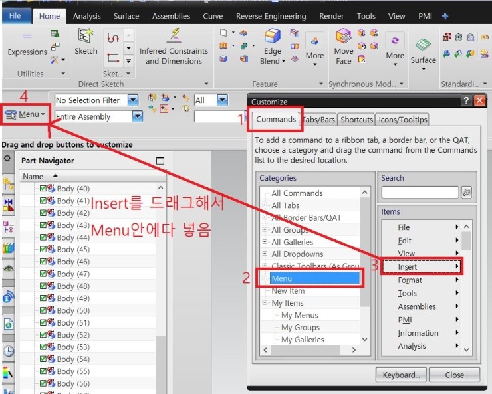This screenshot has width=492, height=394.
Task: Open the File menu tab
Action: click(x=15, y=16)
